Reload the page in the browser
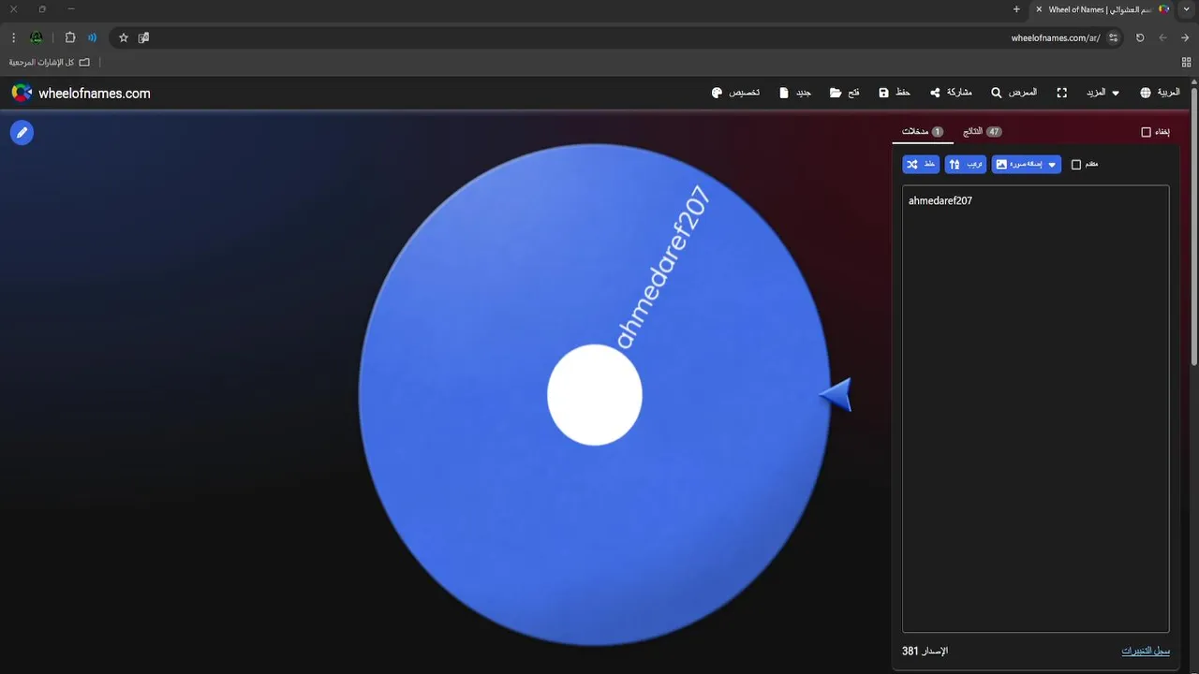The height and width of the screenshot is (674, 1199). click(x=1140, y=37)
